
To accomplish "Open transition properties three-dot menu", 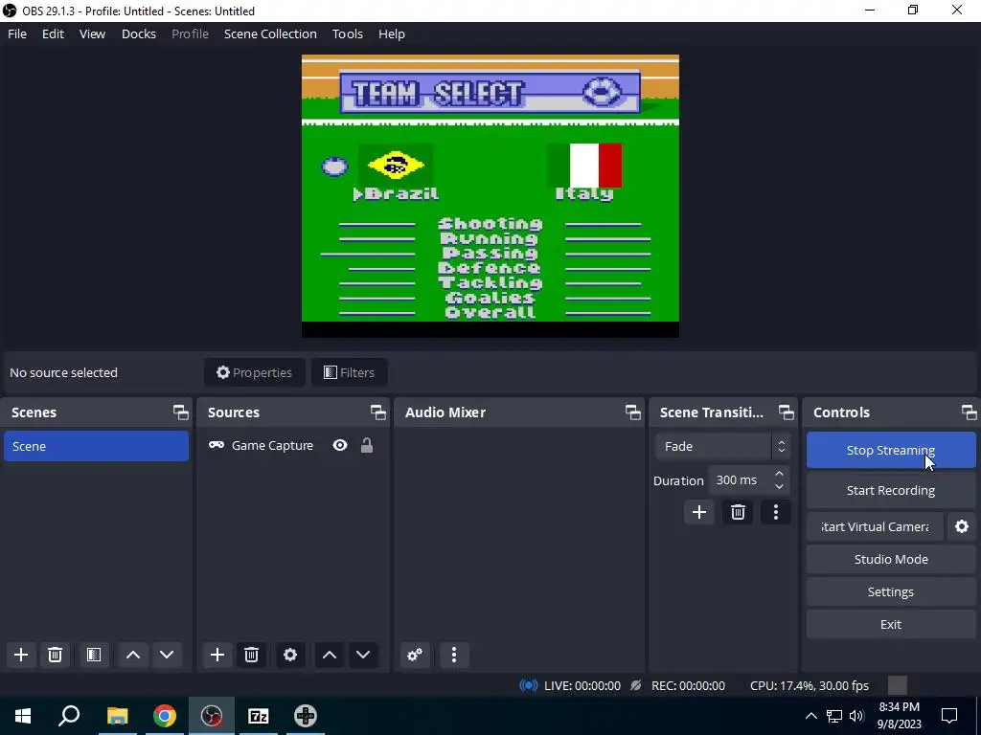I will tap(776, 513).
